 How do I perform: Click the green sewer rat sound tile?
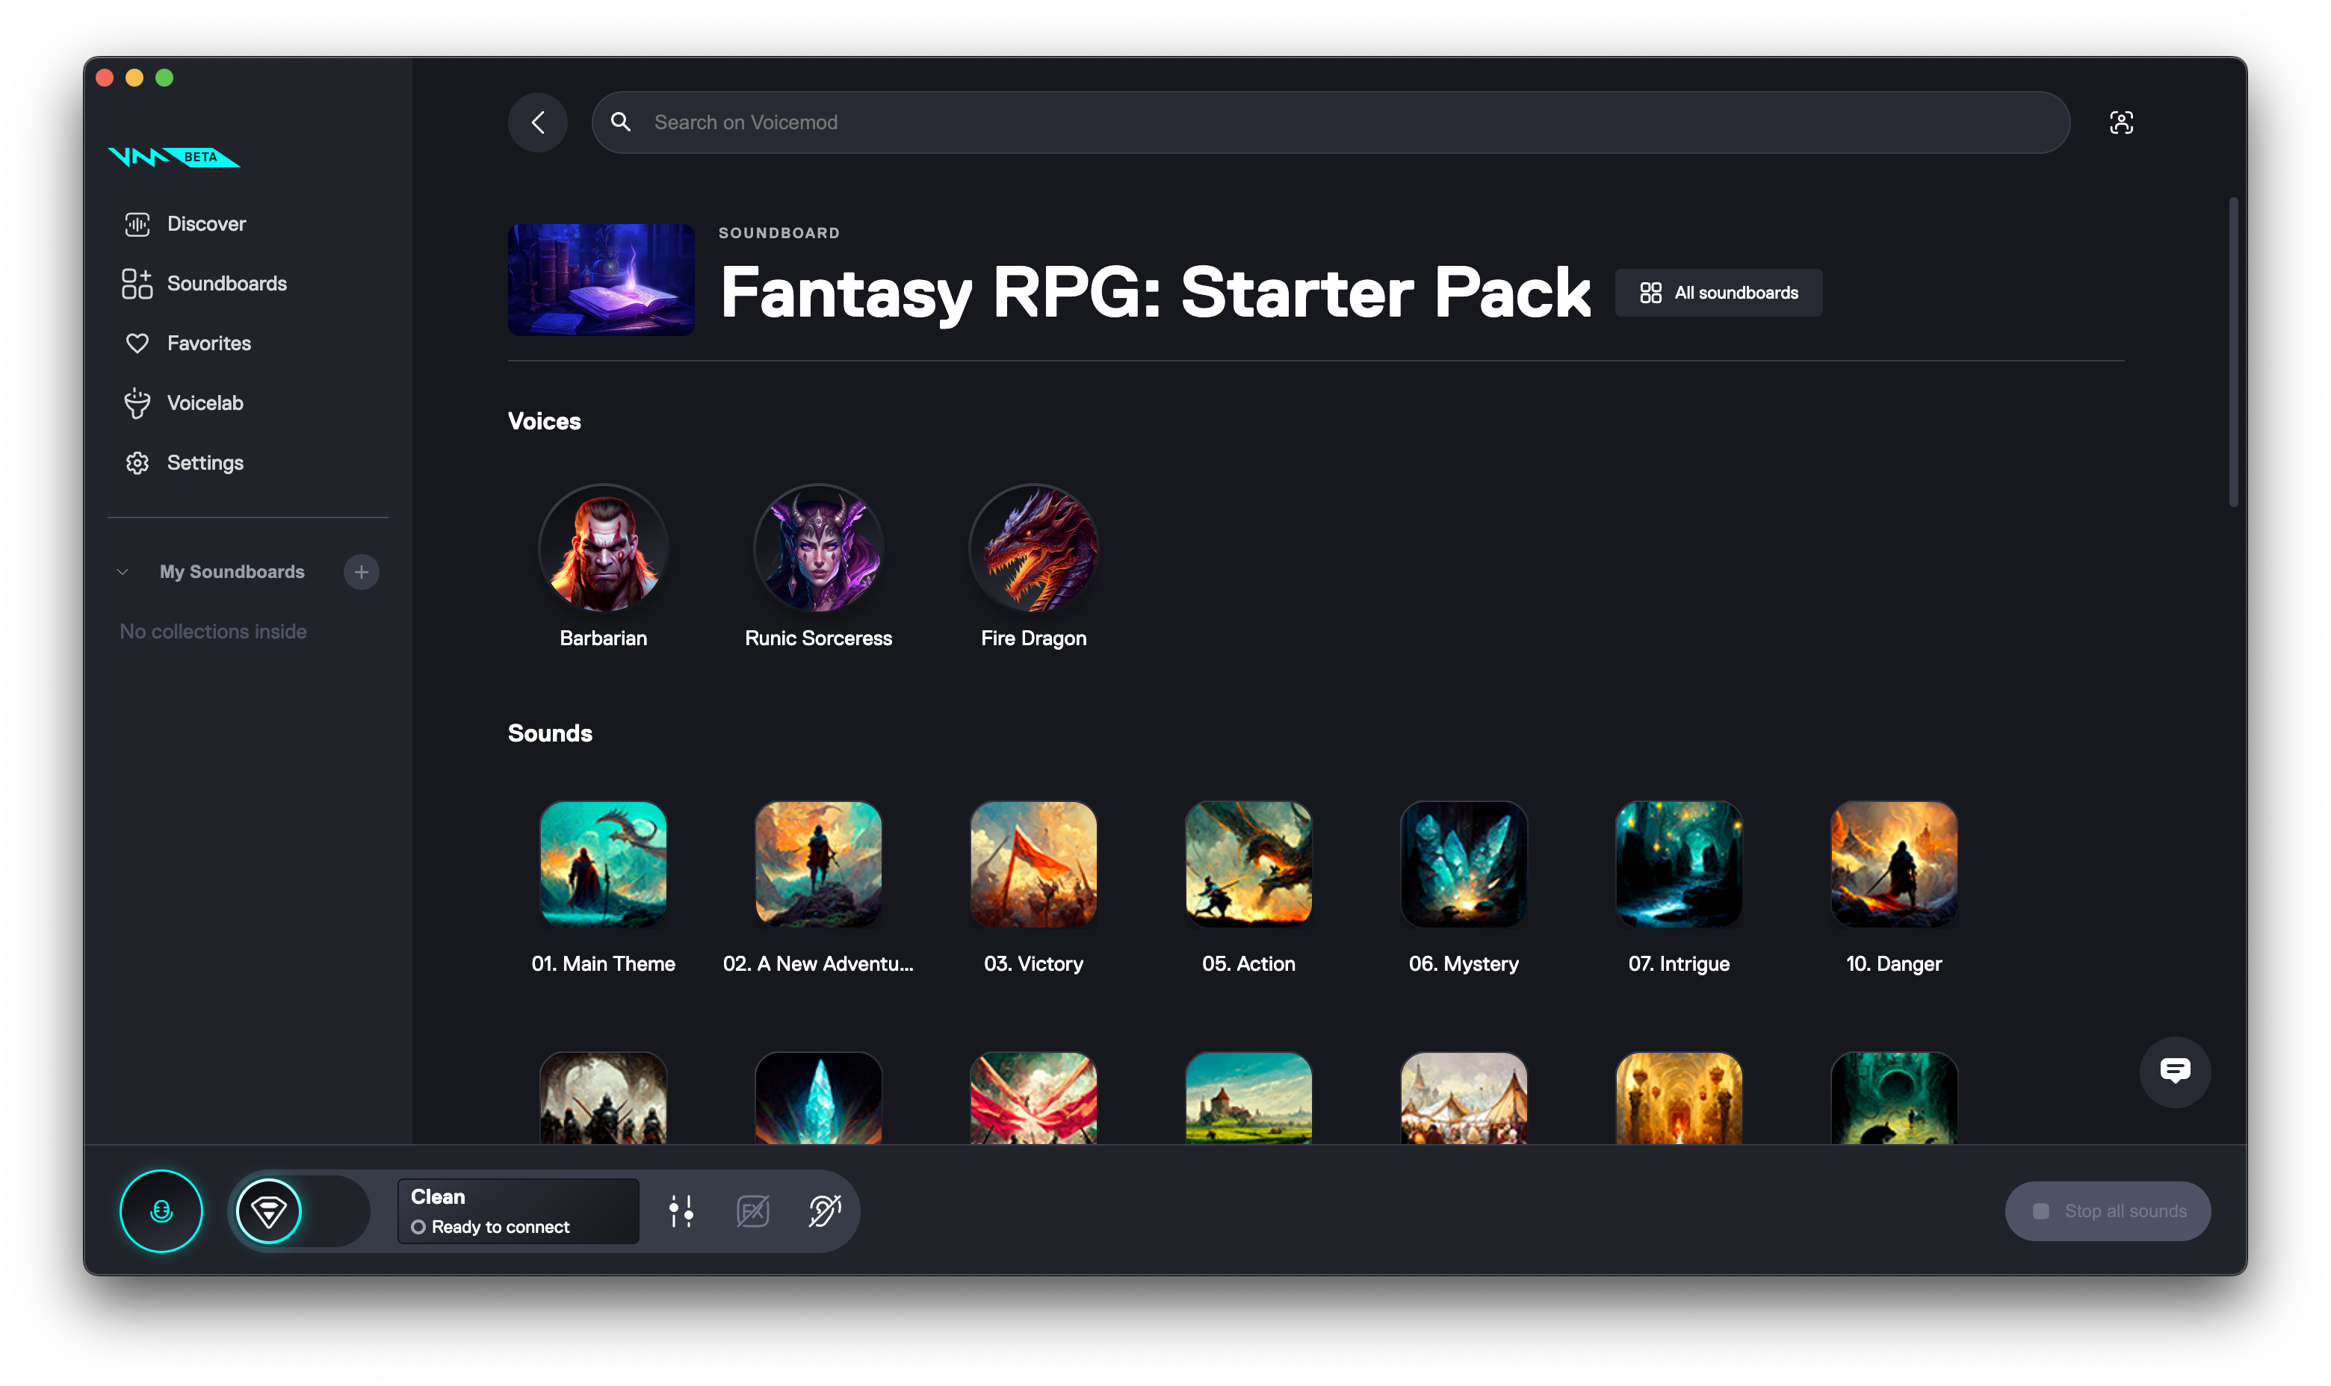point(1894,1098)
